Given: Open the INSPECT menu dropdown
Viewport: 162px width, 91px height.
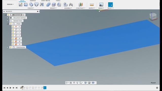Looking at the screenshot, I should (x=92, y=8).
